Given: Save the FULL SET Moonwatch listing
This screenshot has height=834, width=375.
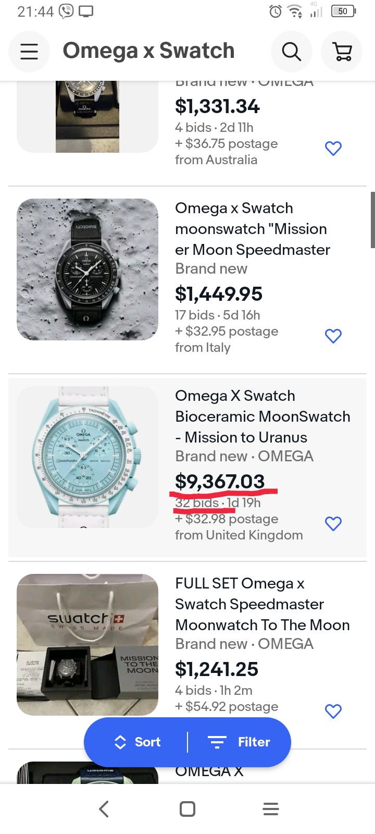Looking at the screenshot, I should pos(333,712).
